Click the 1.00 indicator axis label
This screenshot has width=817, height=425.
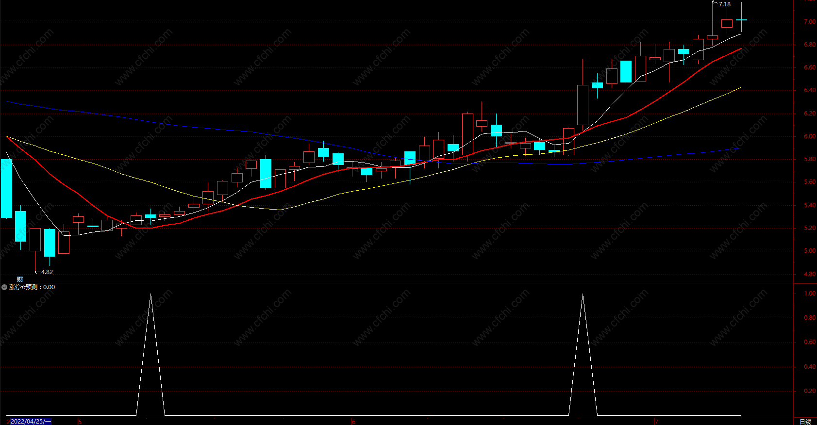coord(810,294)
